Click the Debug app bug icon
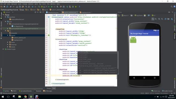Screen dimensions: 176x99 [52, 7]
